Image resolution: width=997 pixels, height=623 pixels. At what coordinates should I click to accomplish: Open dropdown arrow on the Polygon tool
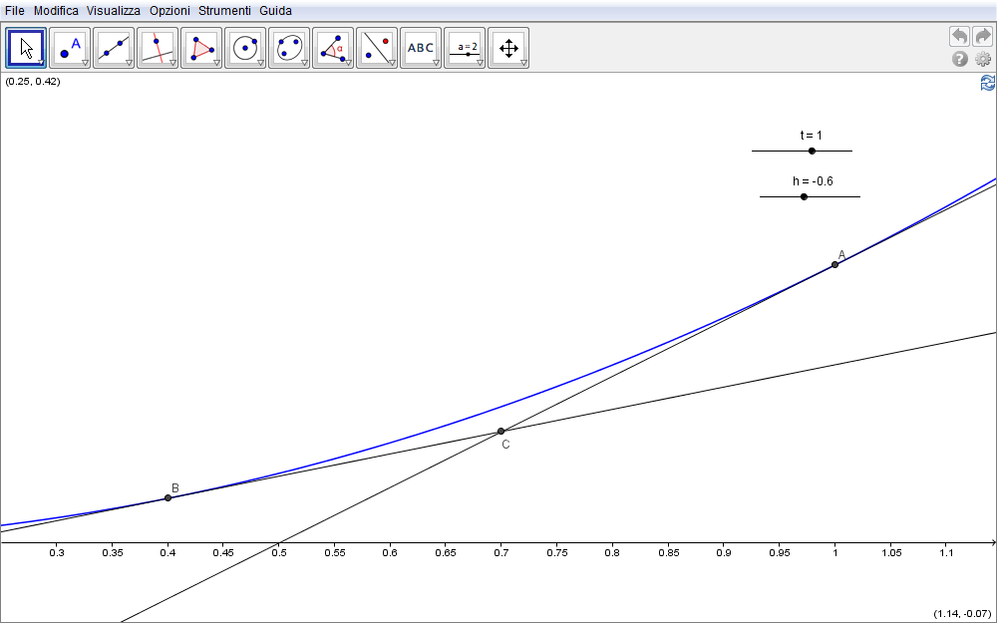pos(216,63)
